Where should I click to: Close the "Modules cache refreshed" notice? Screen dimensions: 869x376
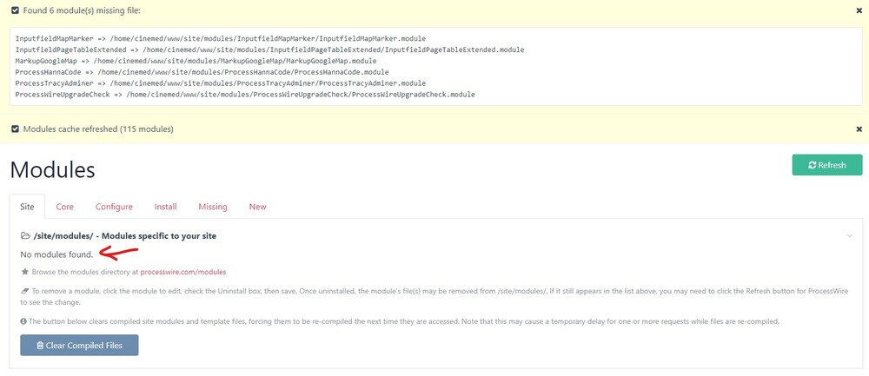pyautogui.click(x=859, y=129)
